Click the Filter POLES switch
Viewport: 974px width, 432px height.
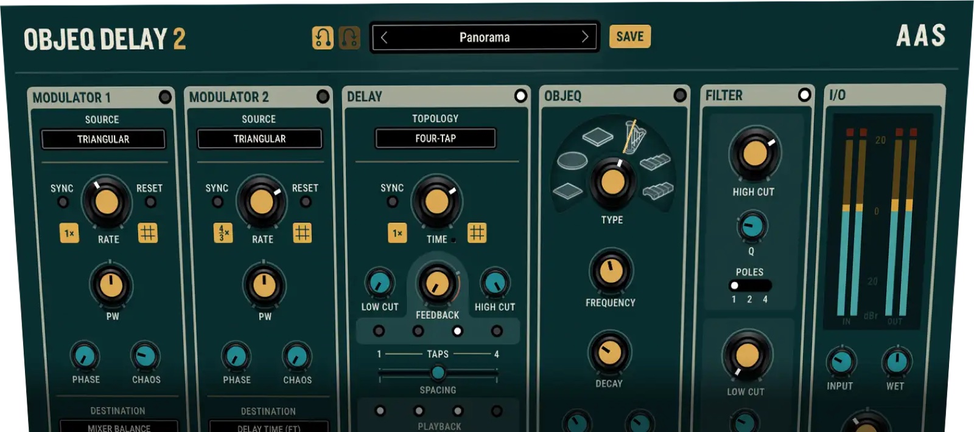click(x=750, y=286)
